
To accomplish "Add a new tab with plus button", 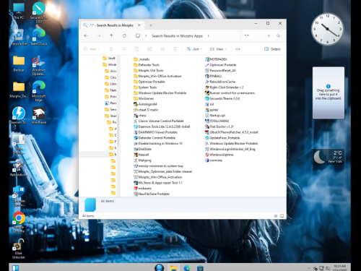I will pos(151,25).
